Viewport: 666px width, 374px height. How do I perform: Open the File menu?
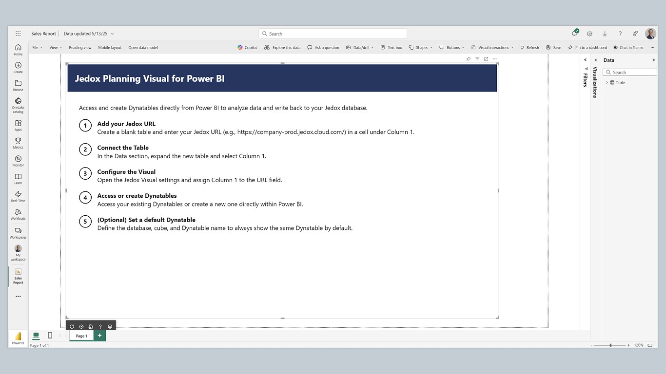(38, 48)
